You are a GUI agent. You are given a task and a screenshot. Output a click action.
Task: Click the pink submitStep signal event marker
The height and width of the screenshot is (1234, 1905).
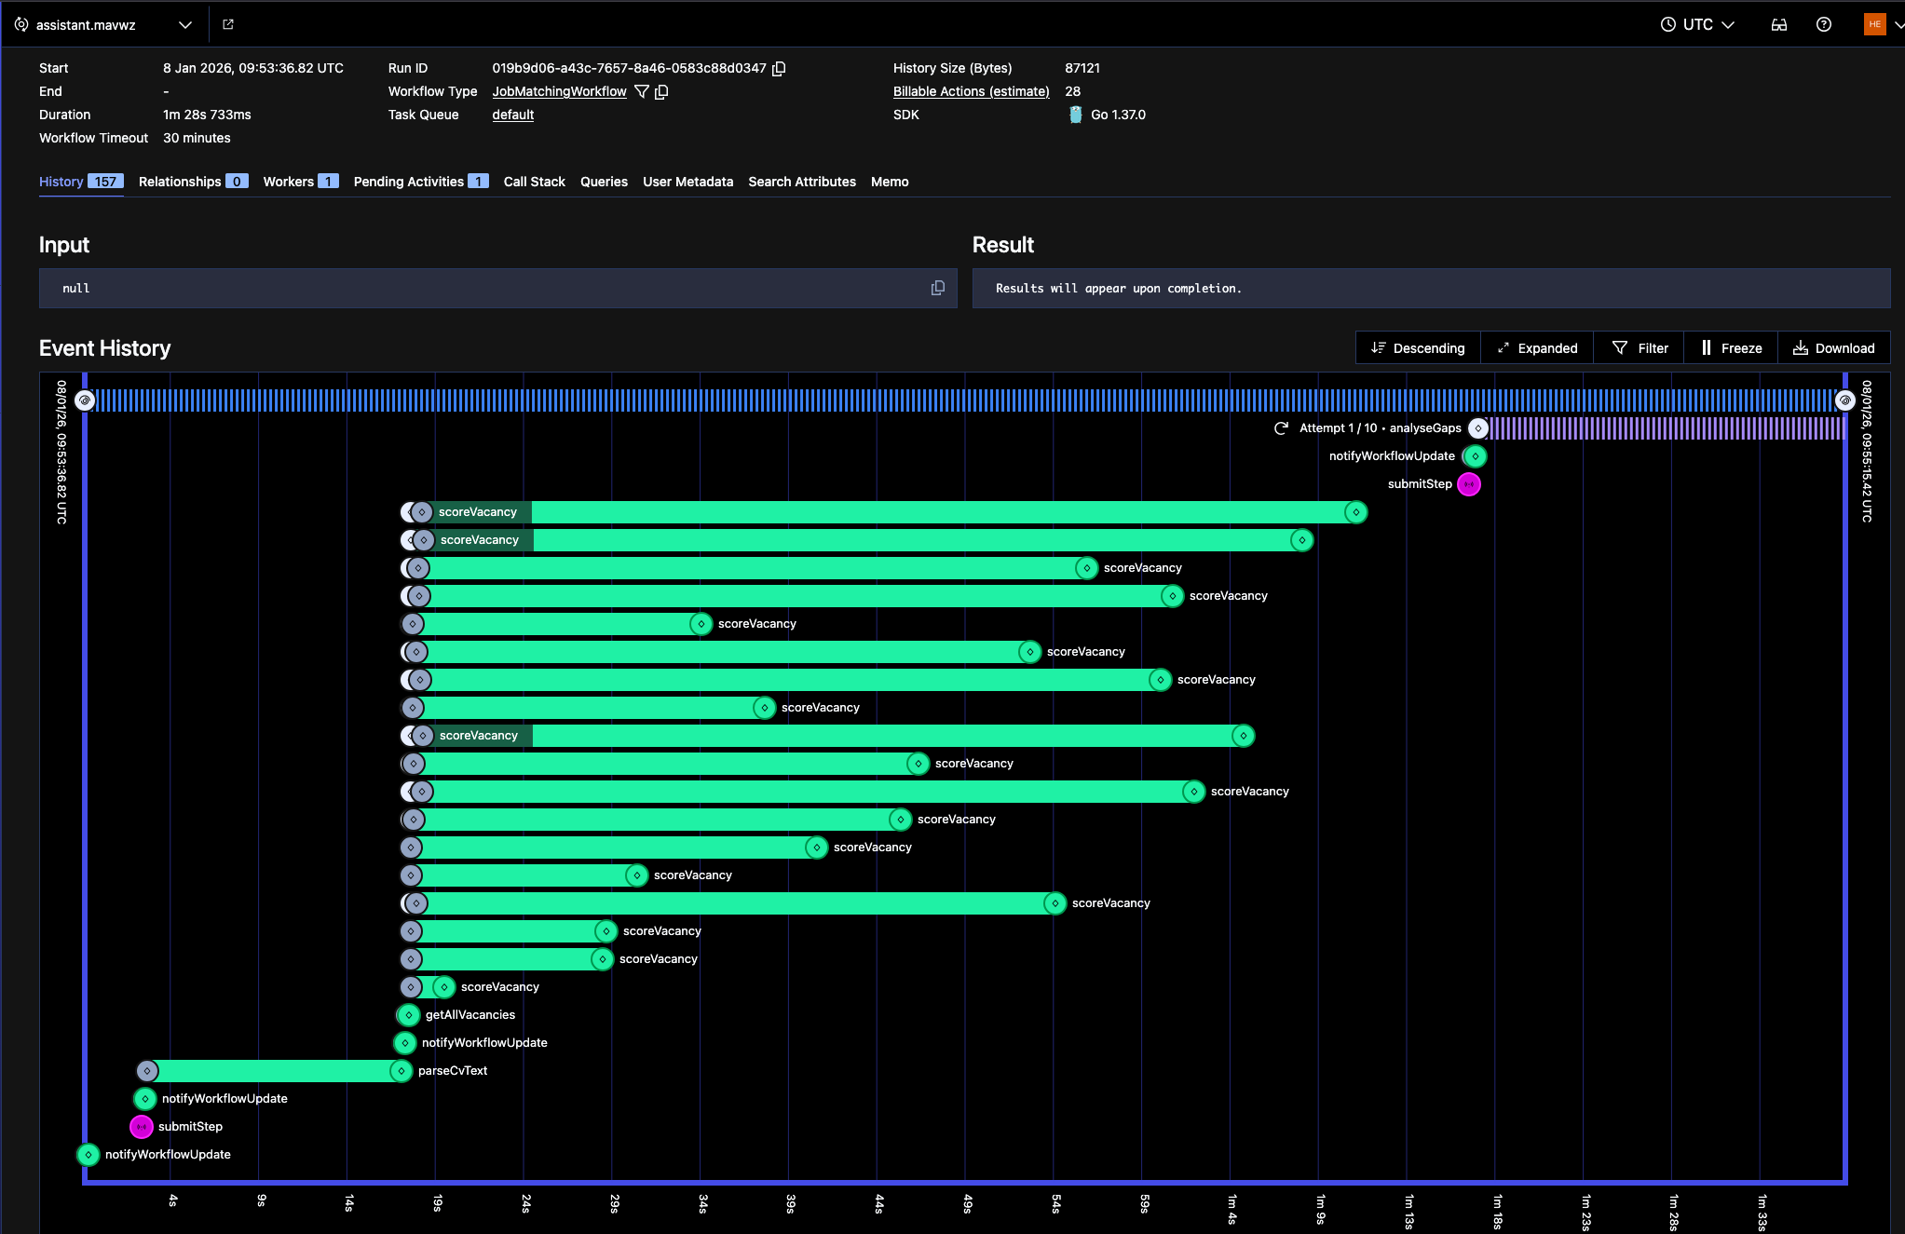(x=1468, y=484)
